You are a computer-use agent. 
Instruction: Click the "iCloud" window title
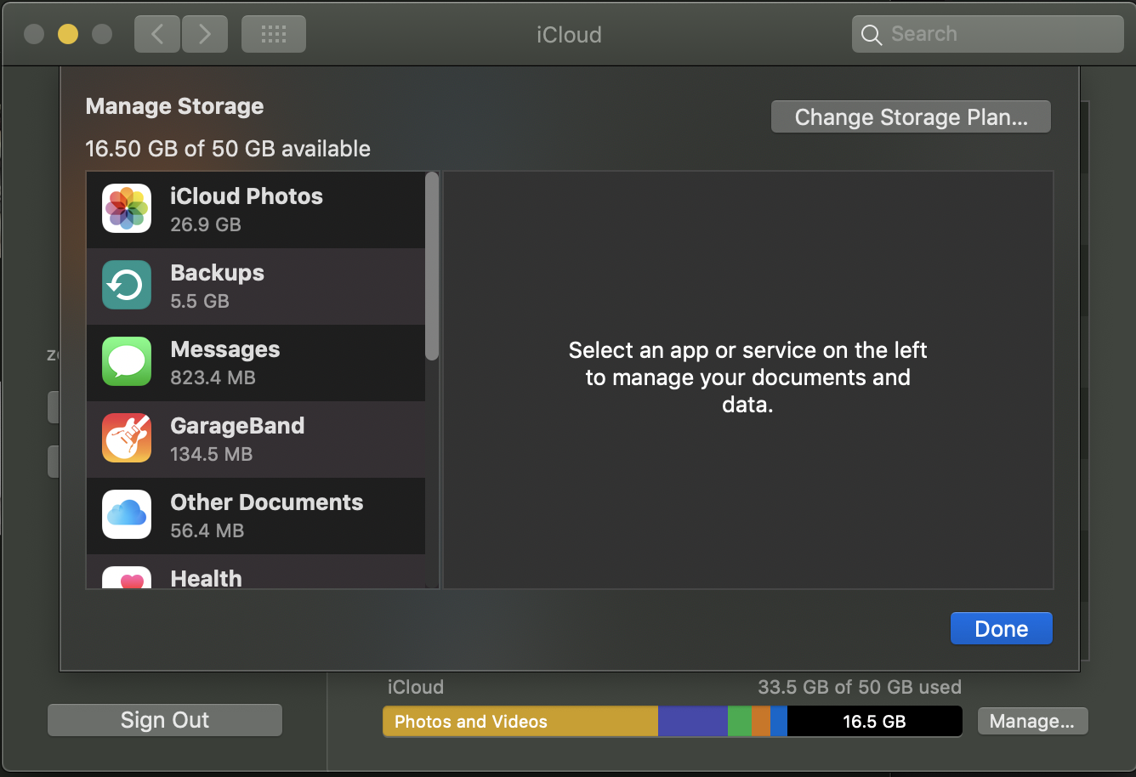[x=569, y=35]
